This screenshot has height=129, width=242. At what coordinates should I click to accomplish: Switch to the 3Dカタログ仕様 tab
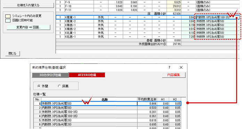point(50,75)
